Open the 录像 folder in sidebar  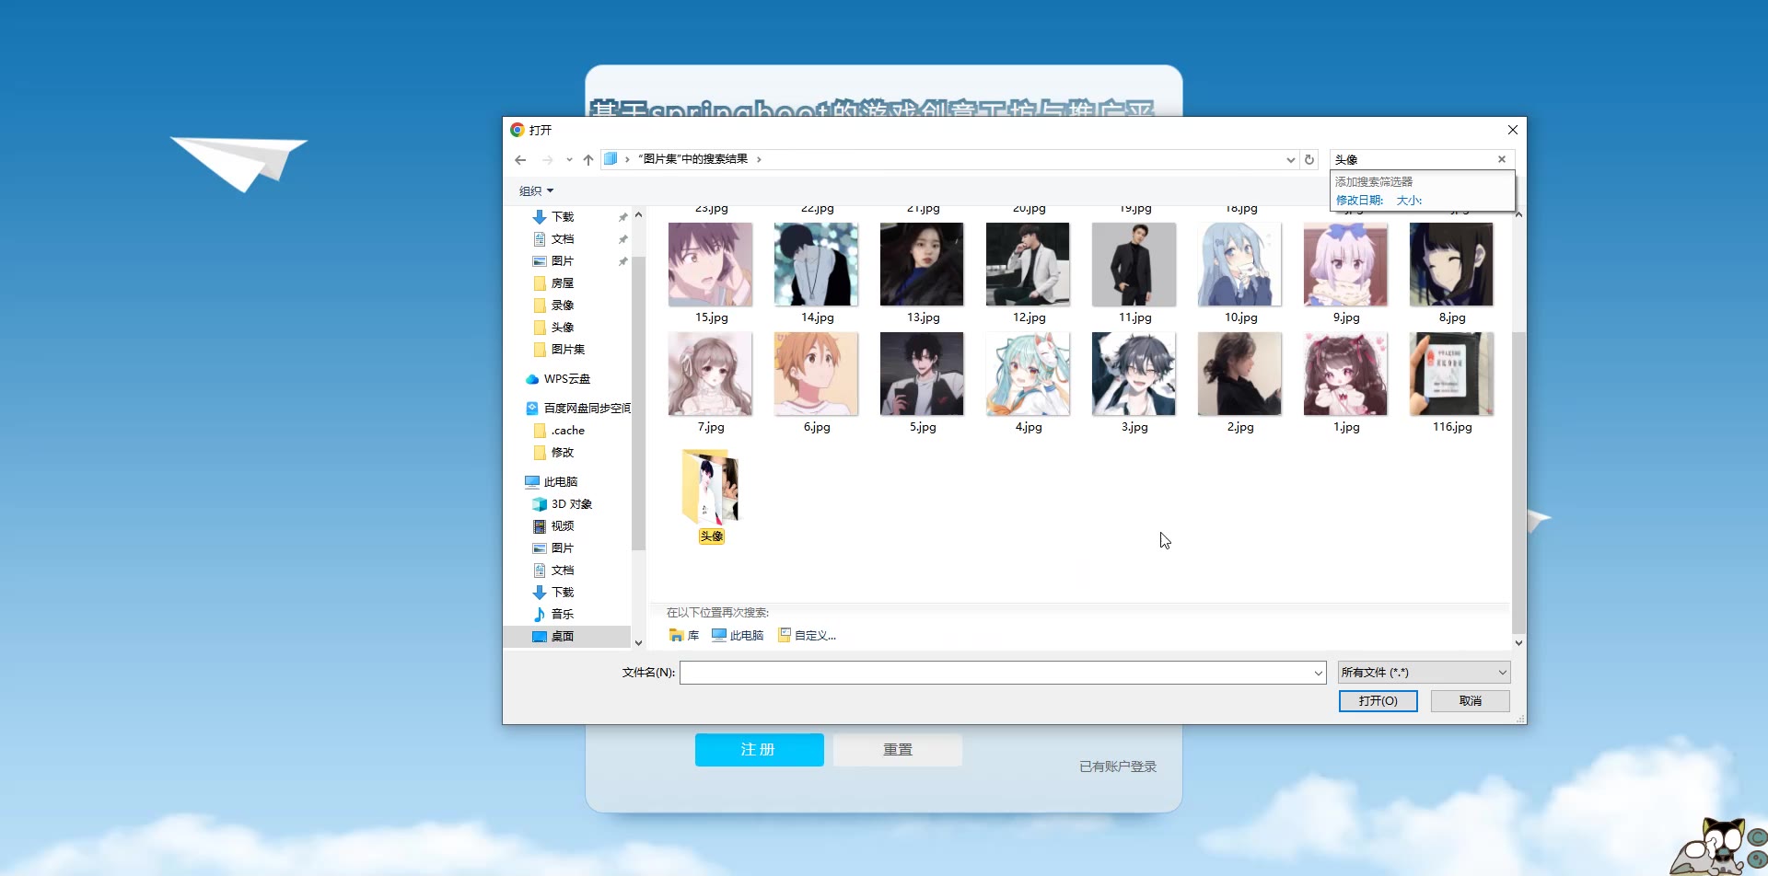pyautogui.click(x=563, y=305)
